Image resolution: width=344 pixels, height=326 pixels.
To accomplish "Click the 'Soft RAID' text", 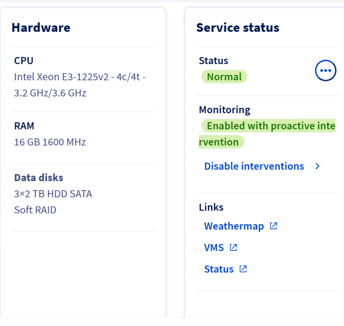I will click(35, 210).
